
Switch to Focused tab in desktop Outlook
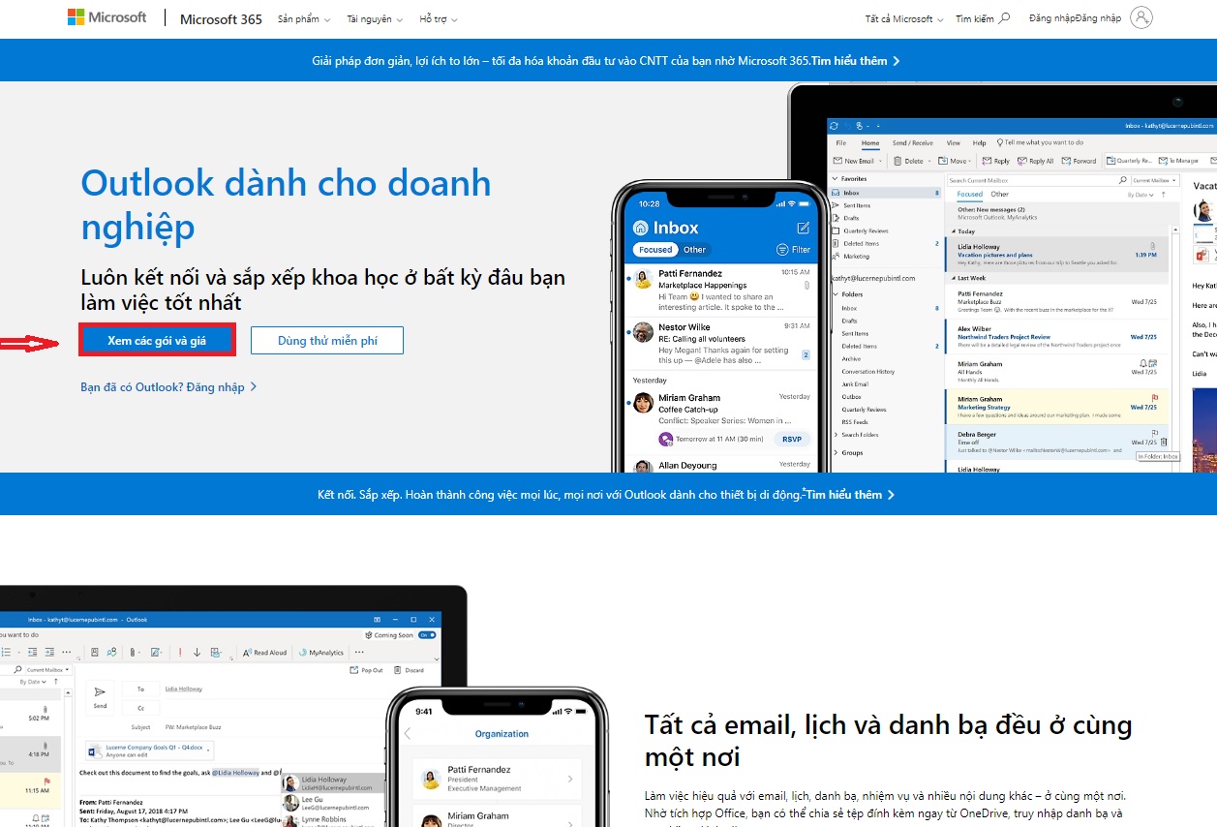(969, 195)
